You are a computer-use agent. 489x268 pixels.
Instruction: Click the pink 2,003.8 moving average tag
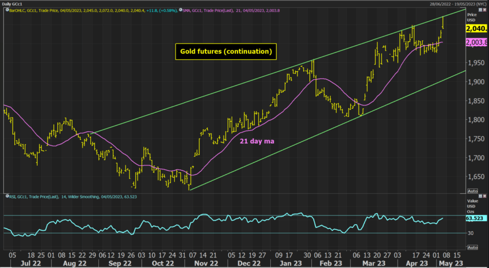(x=477, y=42)
